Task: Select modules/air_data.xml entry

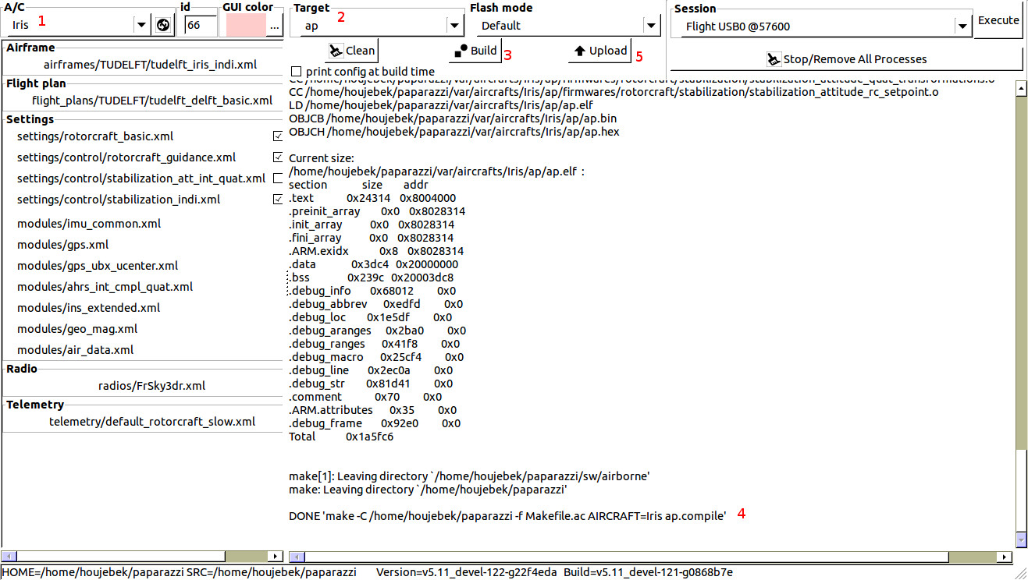Action: (75, 350)
